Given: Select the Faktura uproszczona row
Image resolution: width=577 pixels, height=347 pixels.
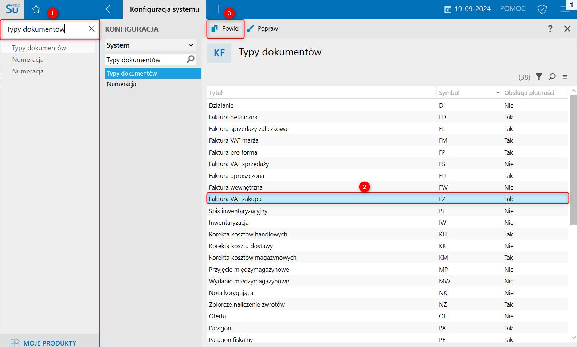Looking at the screenshot, I should point(387,176).
